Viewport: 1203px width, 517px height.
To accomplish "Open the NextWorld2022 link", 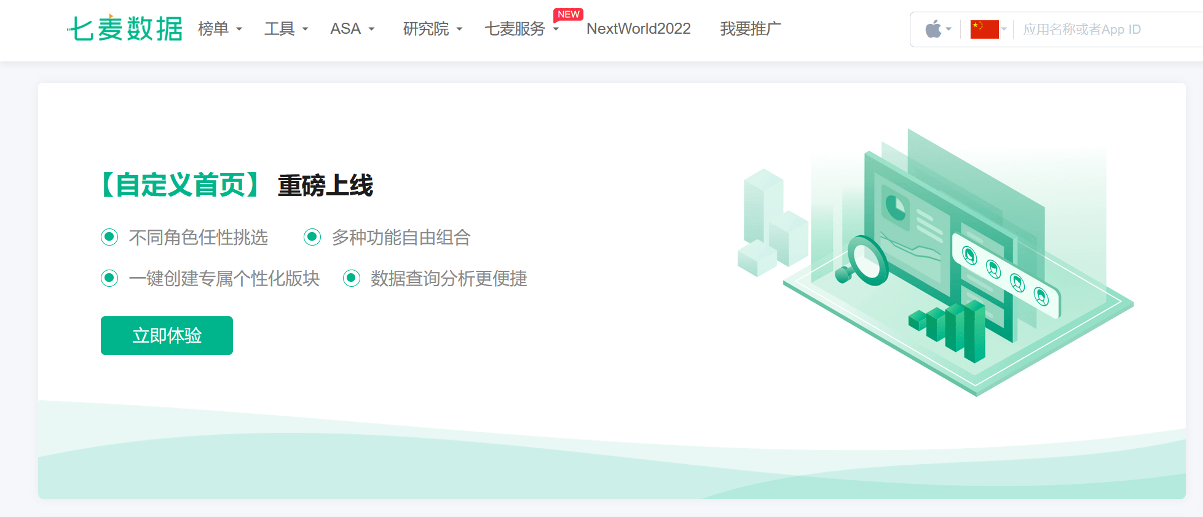I will click(x=638, y=29).
